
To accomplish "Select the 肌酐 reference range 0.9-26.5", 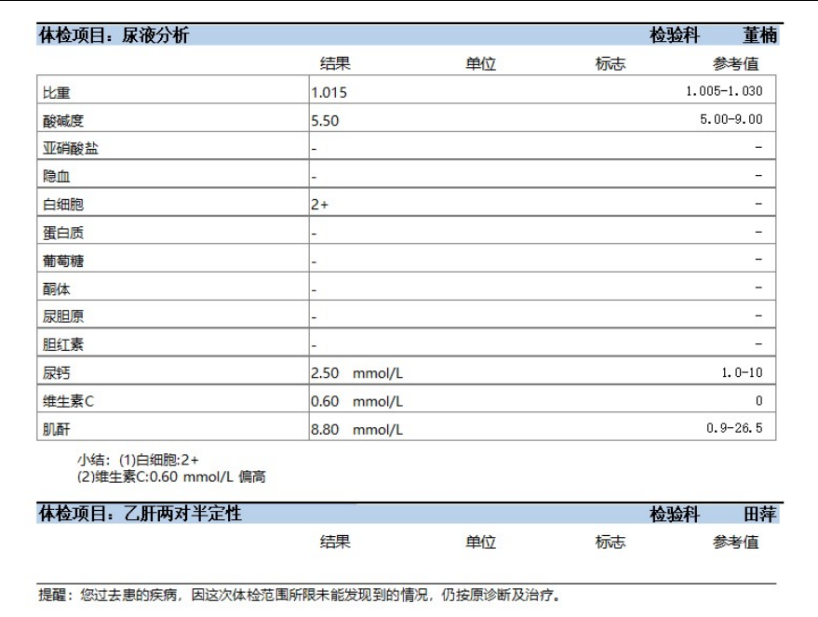I will point(734,428).
